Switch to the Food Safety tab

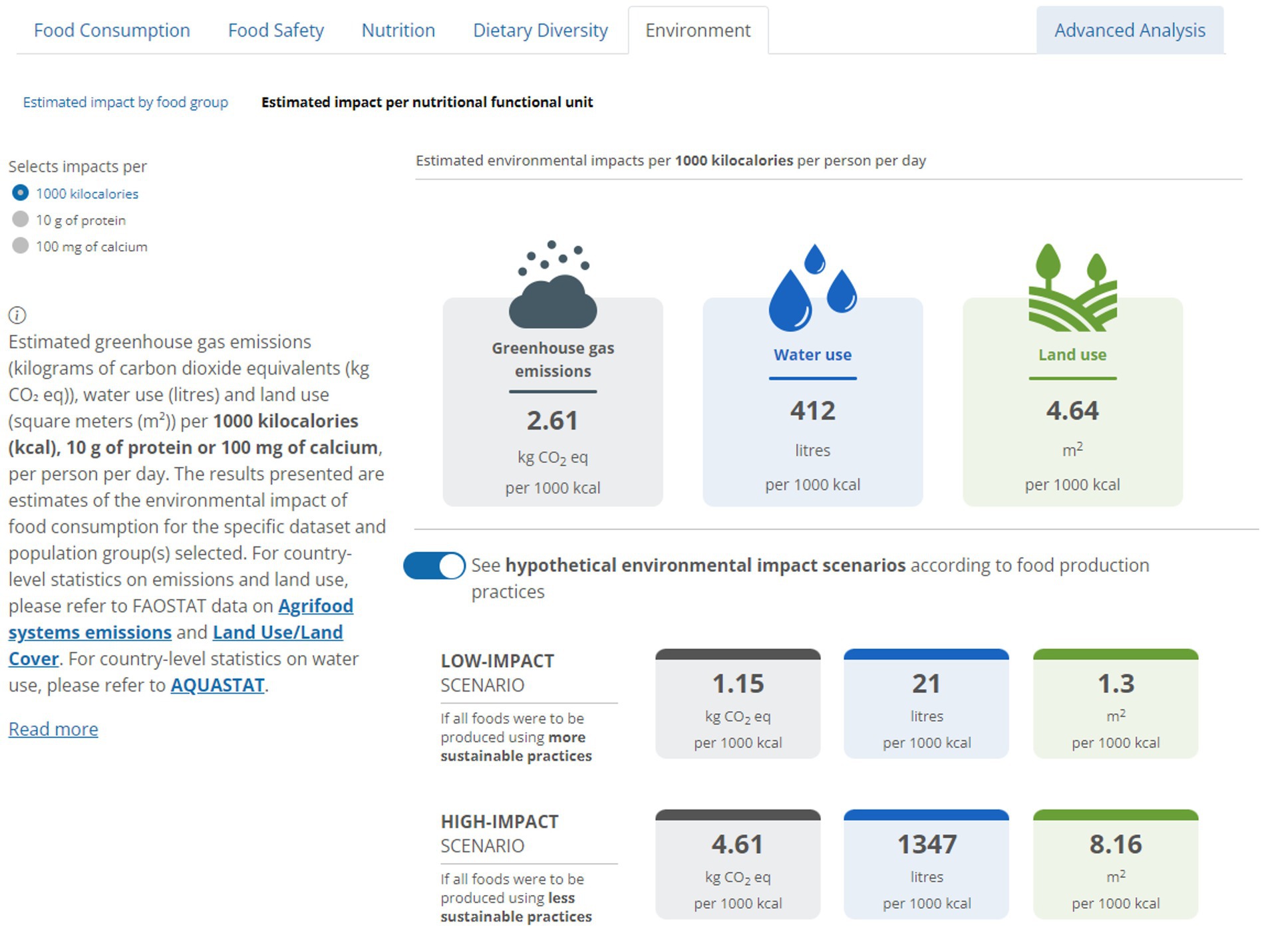pyautogui.click(x=275, y=31)
